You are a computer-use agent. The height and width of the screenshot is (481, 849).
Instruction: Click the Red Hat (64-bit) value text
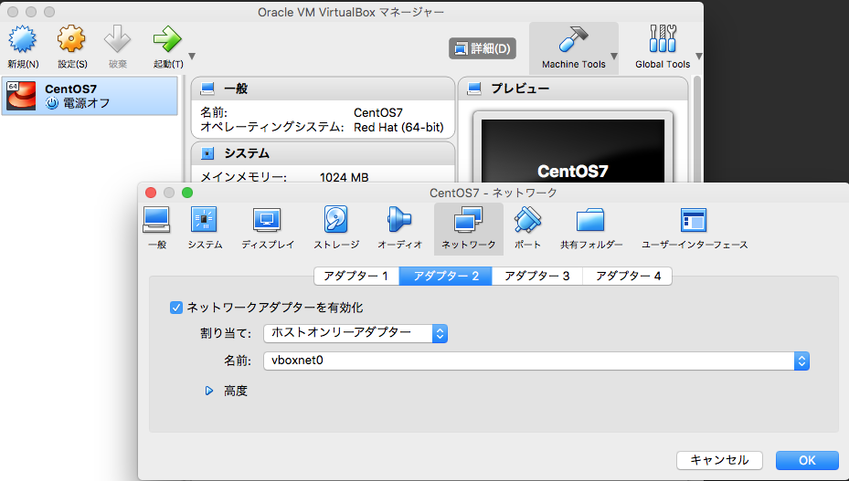click(x=398, y=127)
